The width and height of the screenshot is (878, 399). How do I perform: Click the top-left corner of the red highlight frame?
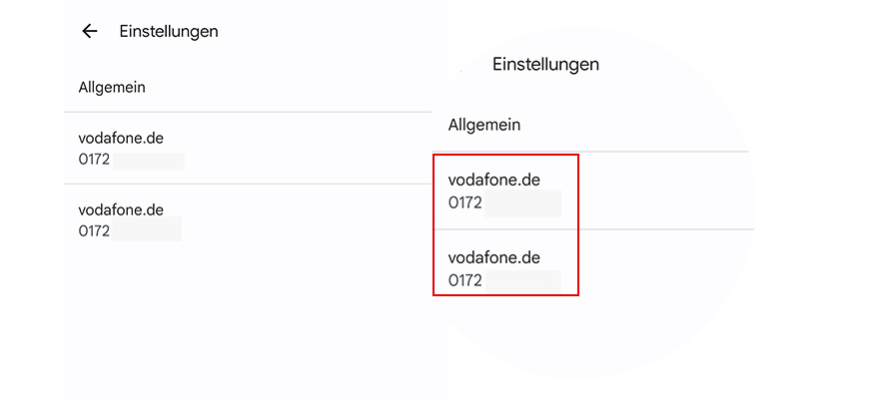434,156
